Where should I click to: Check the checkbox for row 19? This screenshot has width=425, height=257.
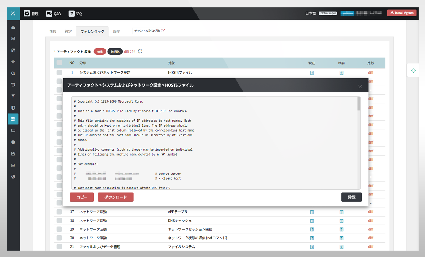[x=59, y=229]
